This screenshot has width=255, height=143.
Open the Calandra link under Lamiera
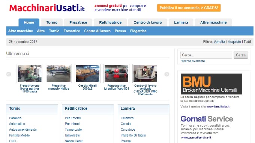click(x=127, y=118)
